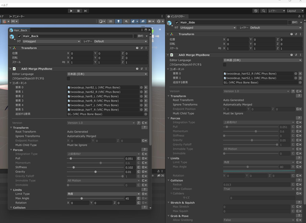
Task: Click the help button on Forces row in Hair_Back
Action: click(x=144, y=150)
